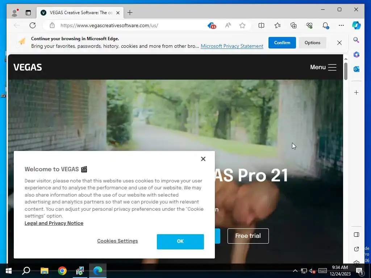Toggle split screen view icon
Viewport: 371px width, 278px height.
(261, 25)
